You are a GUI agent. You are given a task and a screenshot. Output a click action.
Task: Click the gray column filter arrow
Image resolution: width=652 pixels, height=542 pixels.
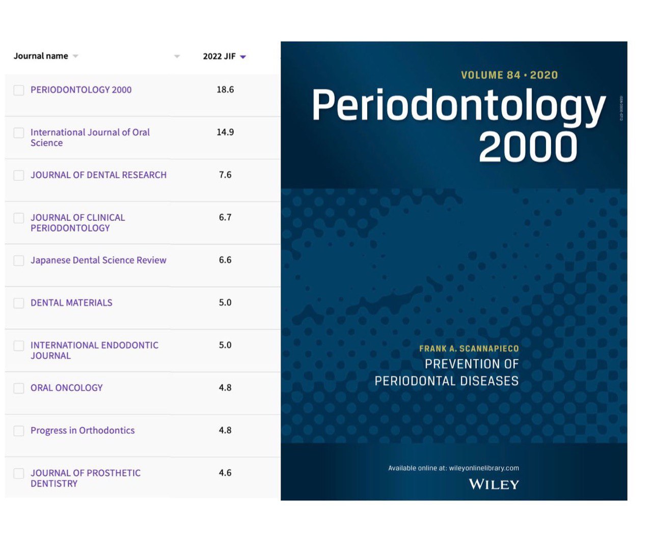[x=177, y=56]
